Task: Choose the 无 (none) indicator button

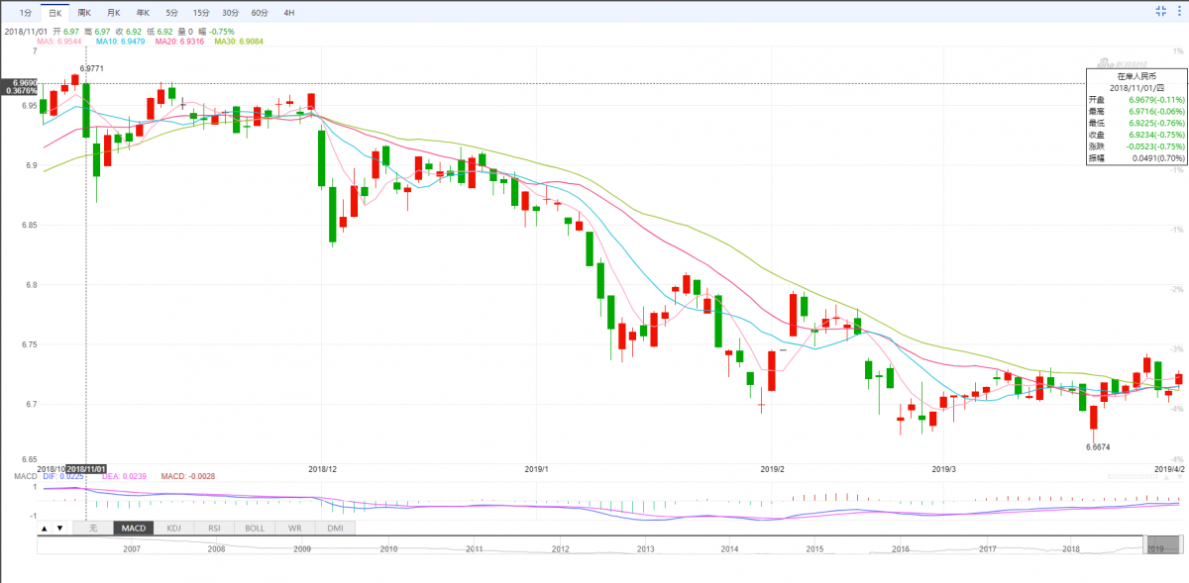Action: coord(93,528)
